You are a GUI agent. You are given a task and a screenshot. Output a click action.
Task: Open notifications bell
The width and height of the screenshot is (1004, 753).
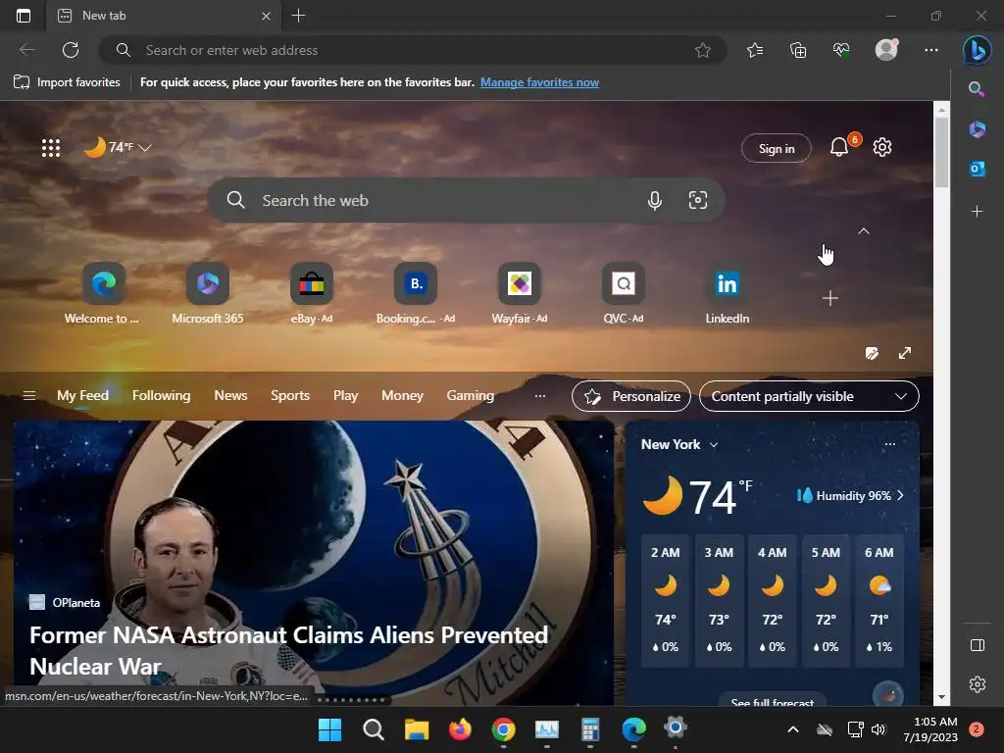point(839,147)
